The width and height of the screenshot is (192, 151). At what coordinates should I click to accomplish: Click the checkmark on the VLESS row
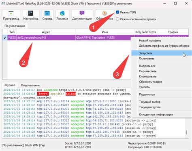pos(5,38)
